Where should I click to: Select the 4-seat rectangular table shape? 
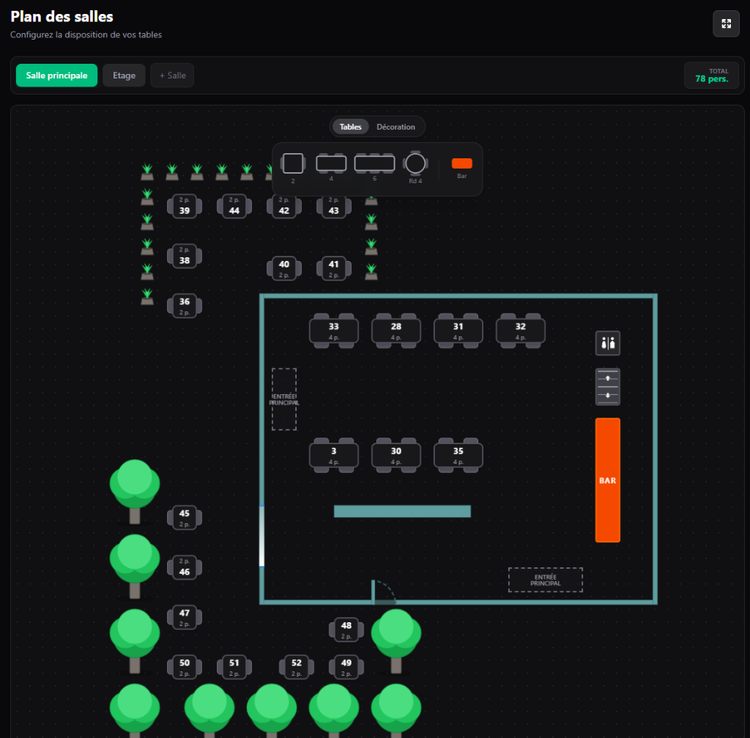point(331,163)
